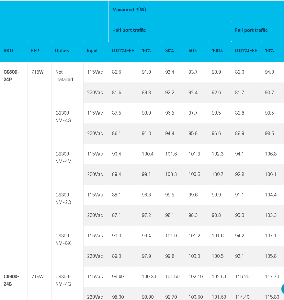This screenshot has width=284, height=300.
Task: Select the "C9300-24P" SKU cell
Action: click(x=11, y=76)
